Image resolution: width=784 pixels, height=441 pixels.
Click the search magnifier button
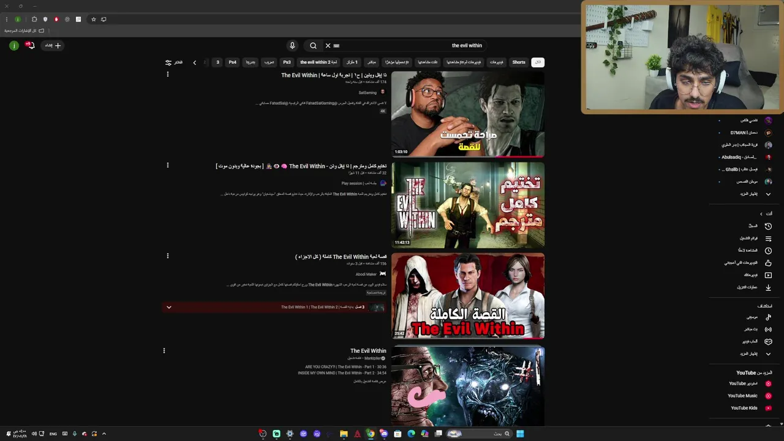tap(313, 45)
